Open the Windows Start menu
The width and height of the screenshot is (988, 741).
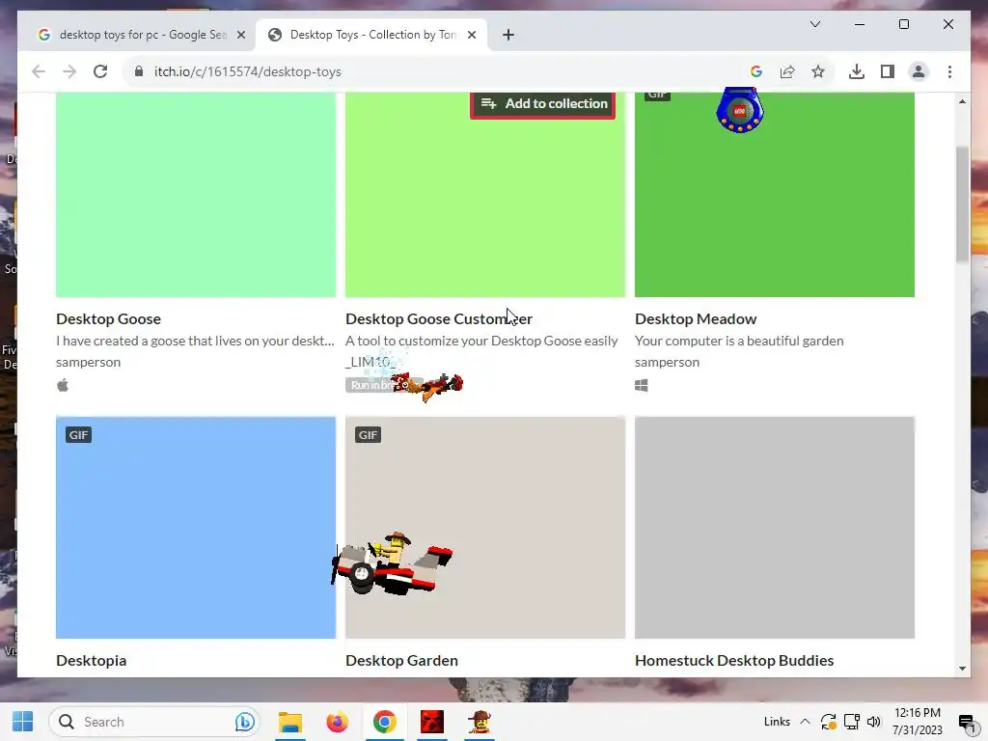pos(23,722)
